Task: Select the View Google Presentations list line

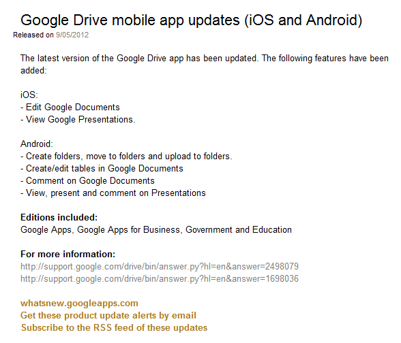Action: (x=78, y=120)
